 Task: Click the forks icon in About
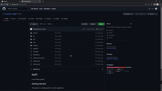coord(107,38)
